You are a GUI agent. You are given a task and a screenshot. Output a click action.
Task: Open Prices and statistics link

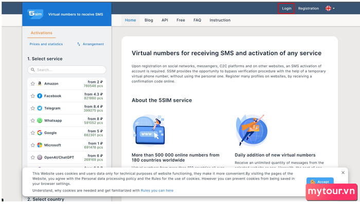(46, 44)
